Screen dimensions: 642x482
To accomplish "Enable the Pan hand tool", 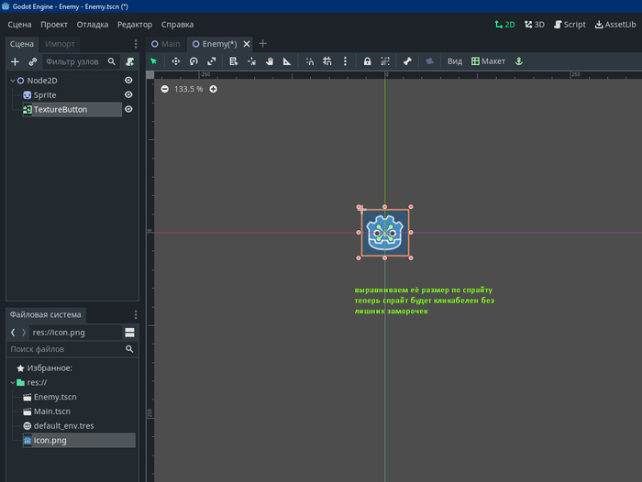I will [270, 61].
